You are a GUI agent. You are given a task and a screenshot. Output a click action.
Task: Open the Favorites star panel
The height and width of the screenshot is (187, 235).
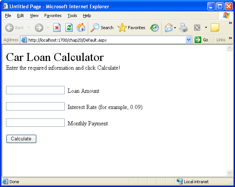tap(131, 28)
